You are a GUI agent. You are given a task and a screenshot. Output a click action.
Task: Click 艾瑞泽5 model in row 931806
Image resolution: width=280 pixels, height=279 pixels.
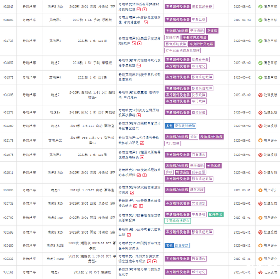[x=54, y=20]
